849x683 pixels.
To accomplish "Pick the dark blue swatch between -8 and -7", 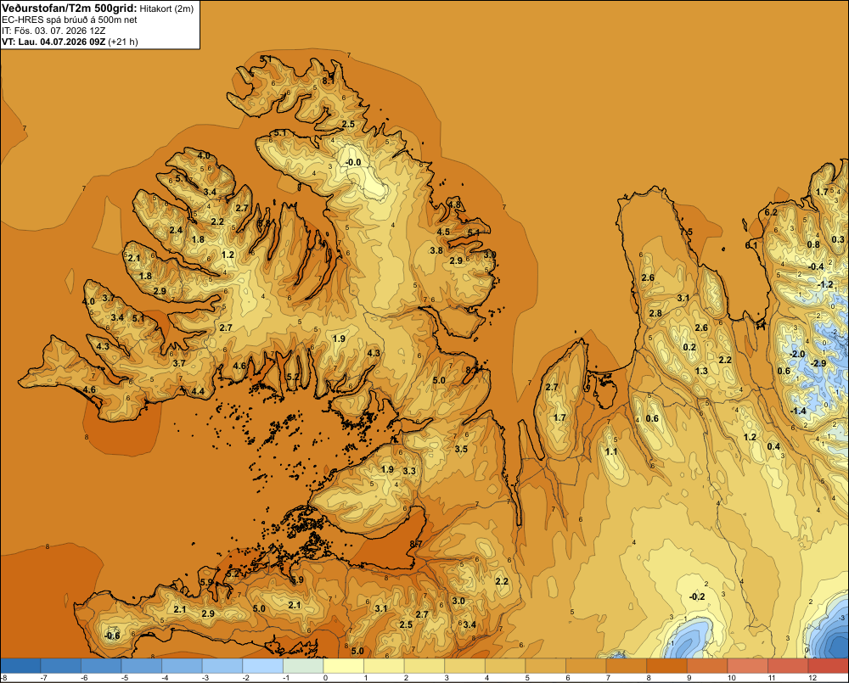I will [x=20, y=666].
